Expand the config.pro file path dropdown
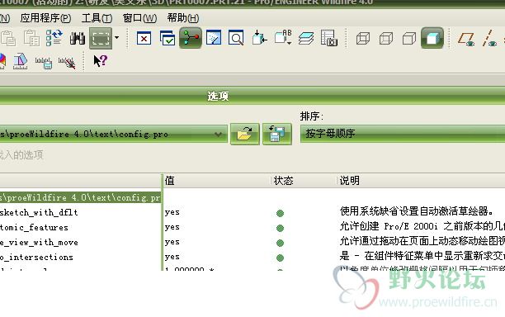 219,134
